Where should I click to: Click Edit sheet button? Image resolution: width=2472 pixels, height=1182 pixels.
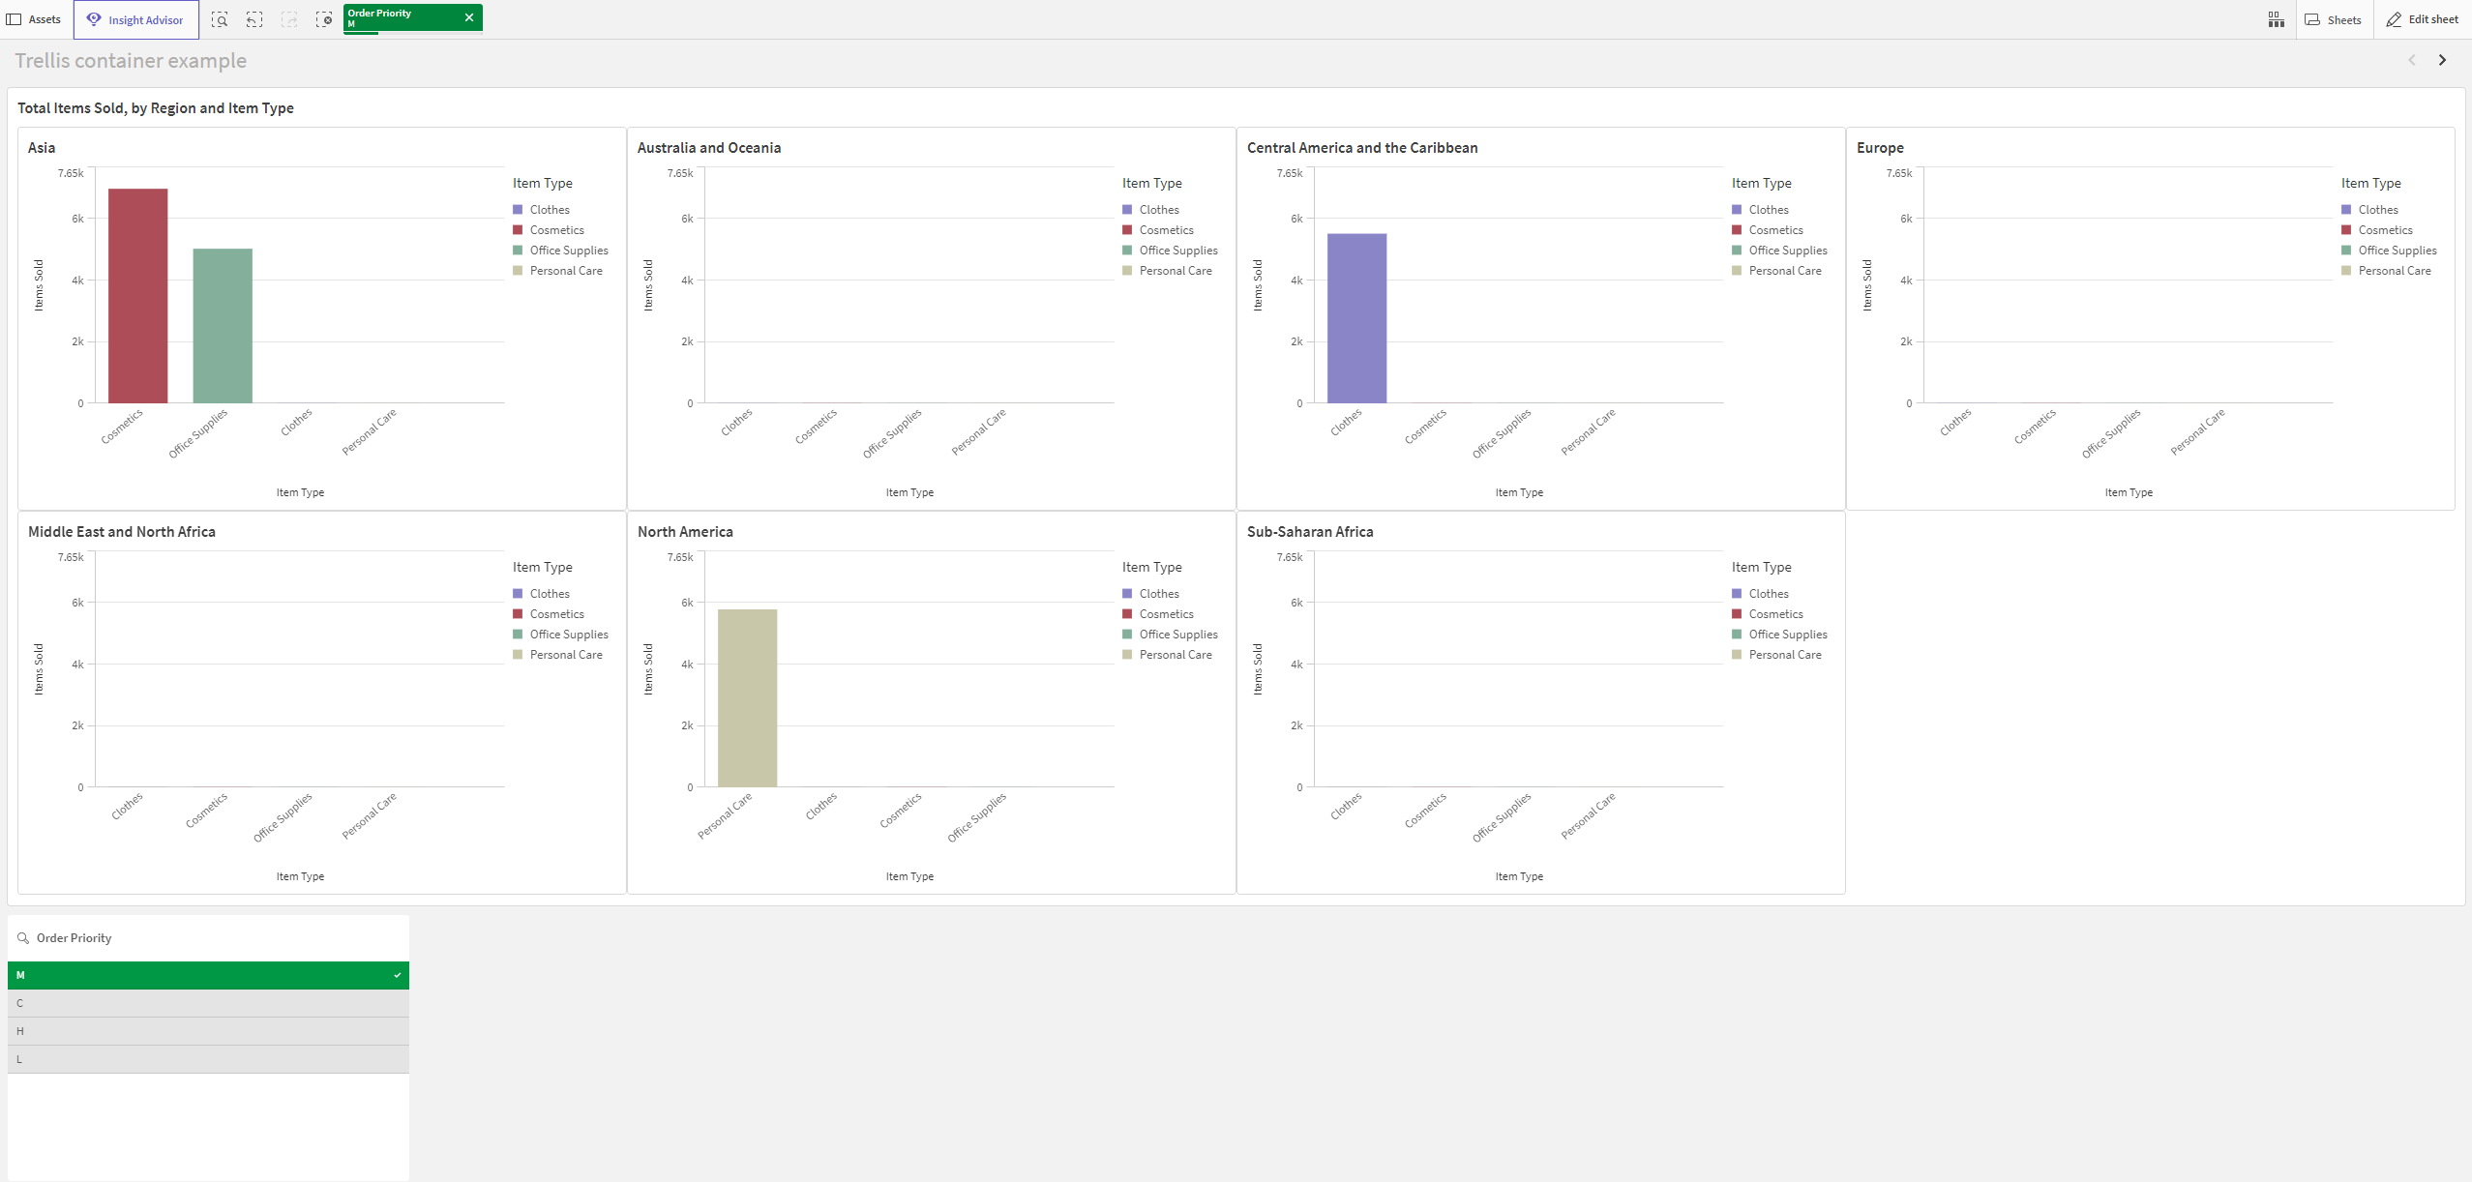2420,17
